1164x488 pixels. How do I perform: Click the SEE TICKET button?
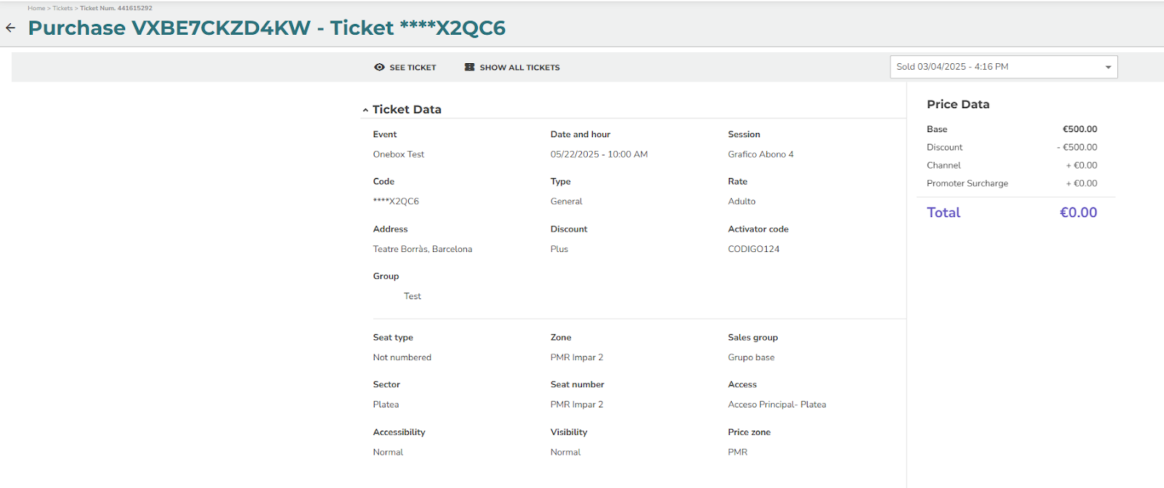(412, 68)
